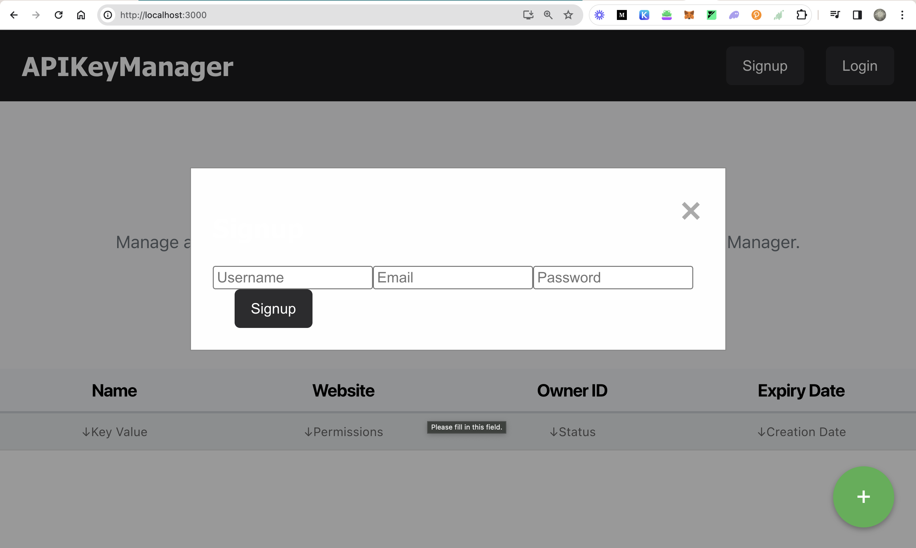Screen dimensions: 916x548
Task: Click the Owner ID column header
Action: 572,390
